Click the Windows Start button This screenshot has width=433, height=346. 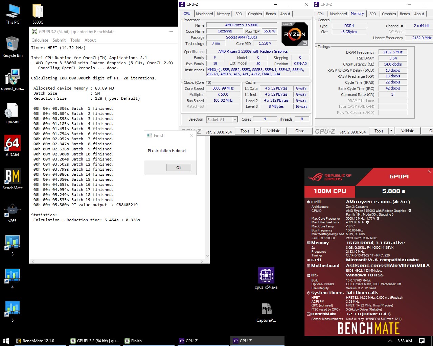[x=6, y=341]
